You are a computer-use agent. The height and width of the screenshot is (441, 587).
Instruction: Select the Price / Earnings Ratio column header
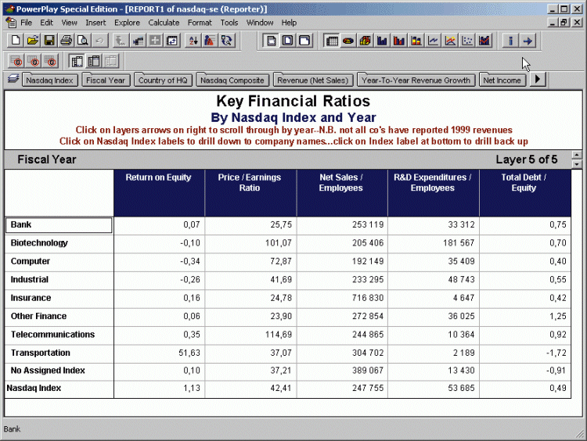(x=250, y=192)
